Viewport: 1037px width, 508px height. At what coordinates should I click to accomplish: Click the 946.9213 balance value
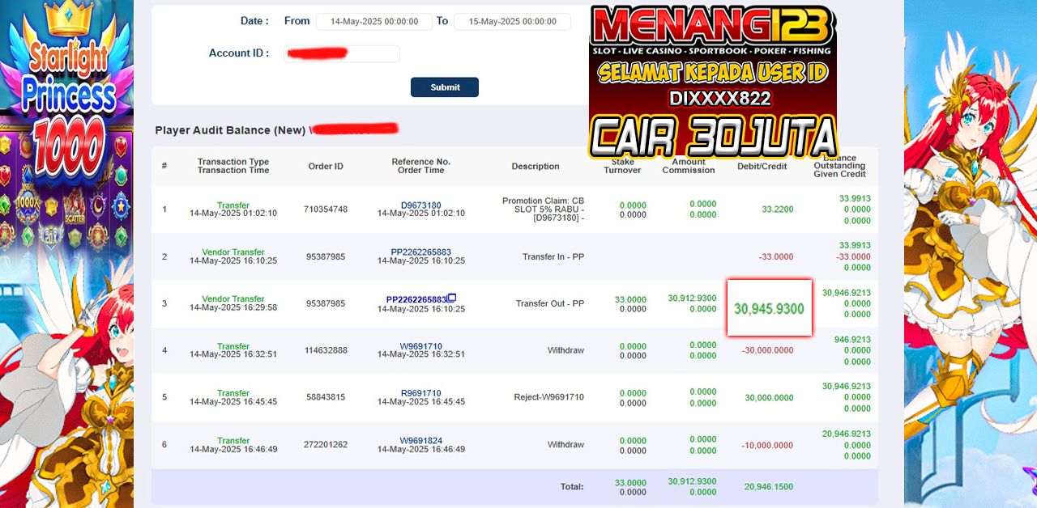pos(852,340)
